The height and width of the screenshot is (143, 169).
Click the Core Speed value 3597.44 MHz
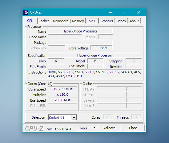(x=62, y=89)
